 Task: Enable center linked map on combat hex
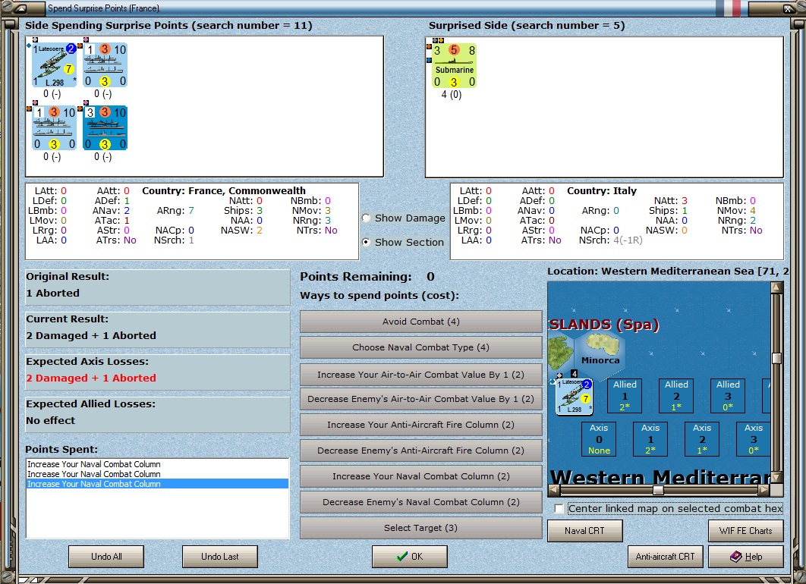pos(559,508)
